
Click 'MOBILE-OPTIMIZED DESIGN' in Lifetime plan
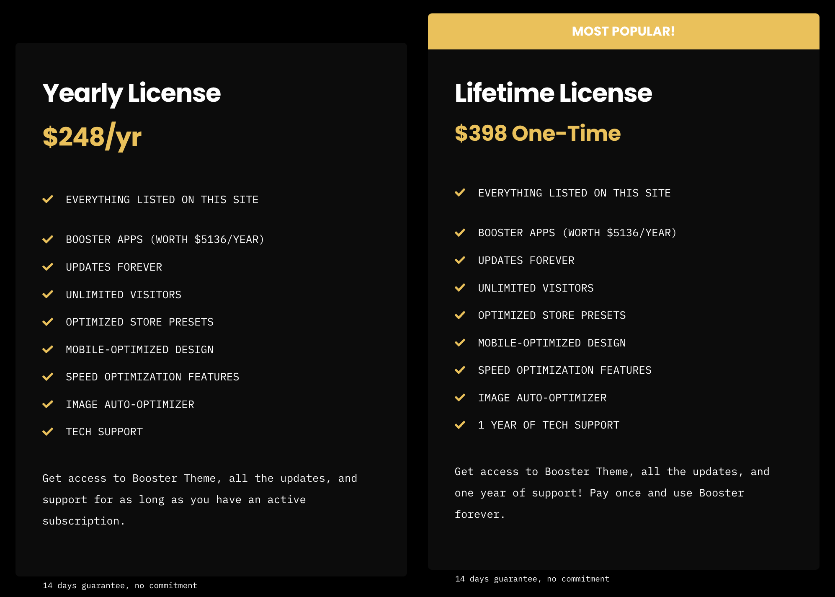click(552, 343)
